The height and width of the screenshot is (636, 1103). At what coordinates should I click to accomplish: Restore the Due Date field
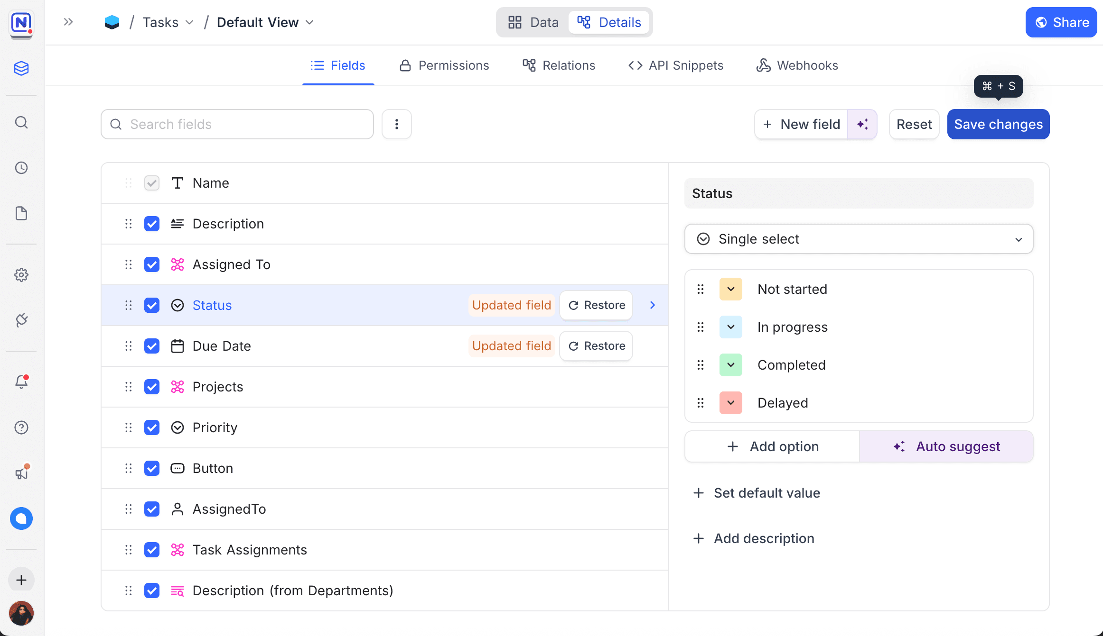(597, 346)
